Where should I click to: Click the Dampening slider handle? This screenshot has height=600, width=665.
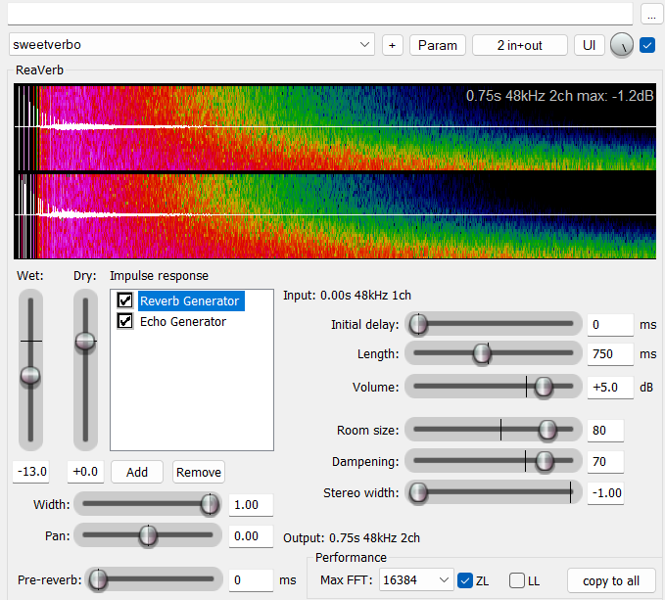545,461
